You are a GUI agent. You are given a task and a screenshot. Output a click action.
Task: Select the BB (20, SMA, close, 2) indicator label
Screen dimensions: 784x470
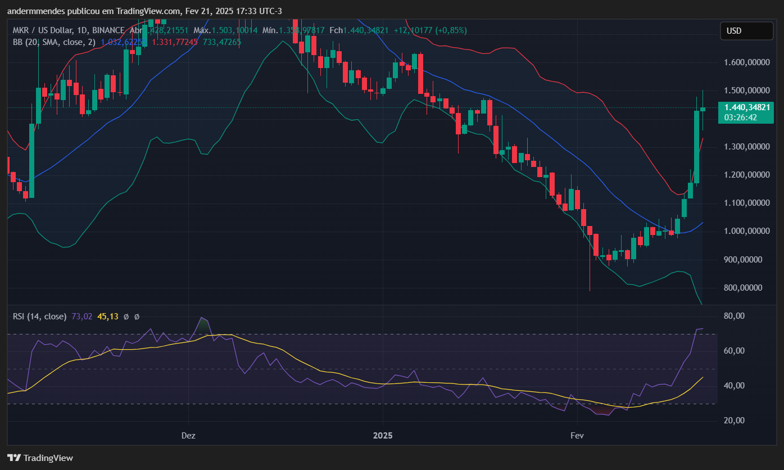coord(54,42)
